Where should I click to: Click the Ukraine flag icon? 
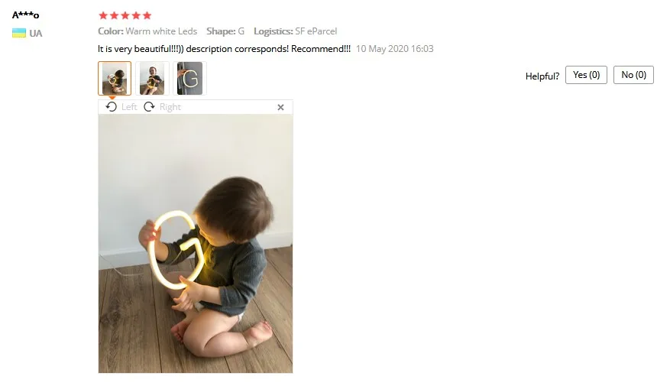[19, 33]
